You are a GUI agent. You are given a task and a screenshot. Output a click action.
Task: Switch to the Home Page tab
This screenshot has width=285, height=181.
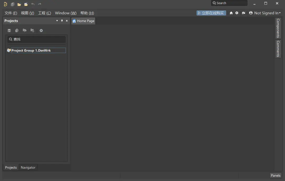click(x=83, y=21)
